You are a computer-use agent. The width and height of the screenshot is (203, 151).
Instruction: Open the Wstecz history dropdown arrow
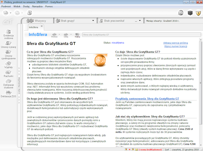pos(59,34)
